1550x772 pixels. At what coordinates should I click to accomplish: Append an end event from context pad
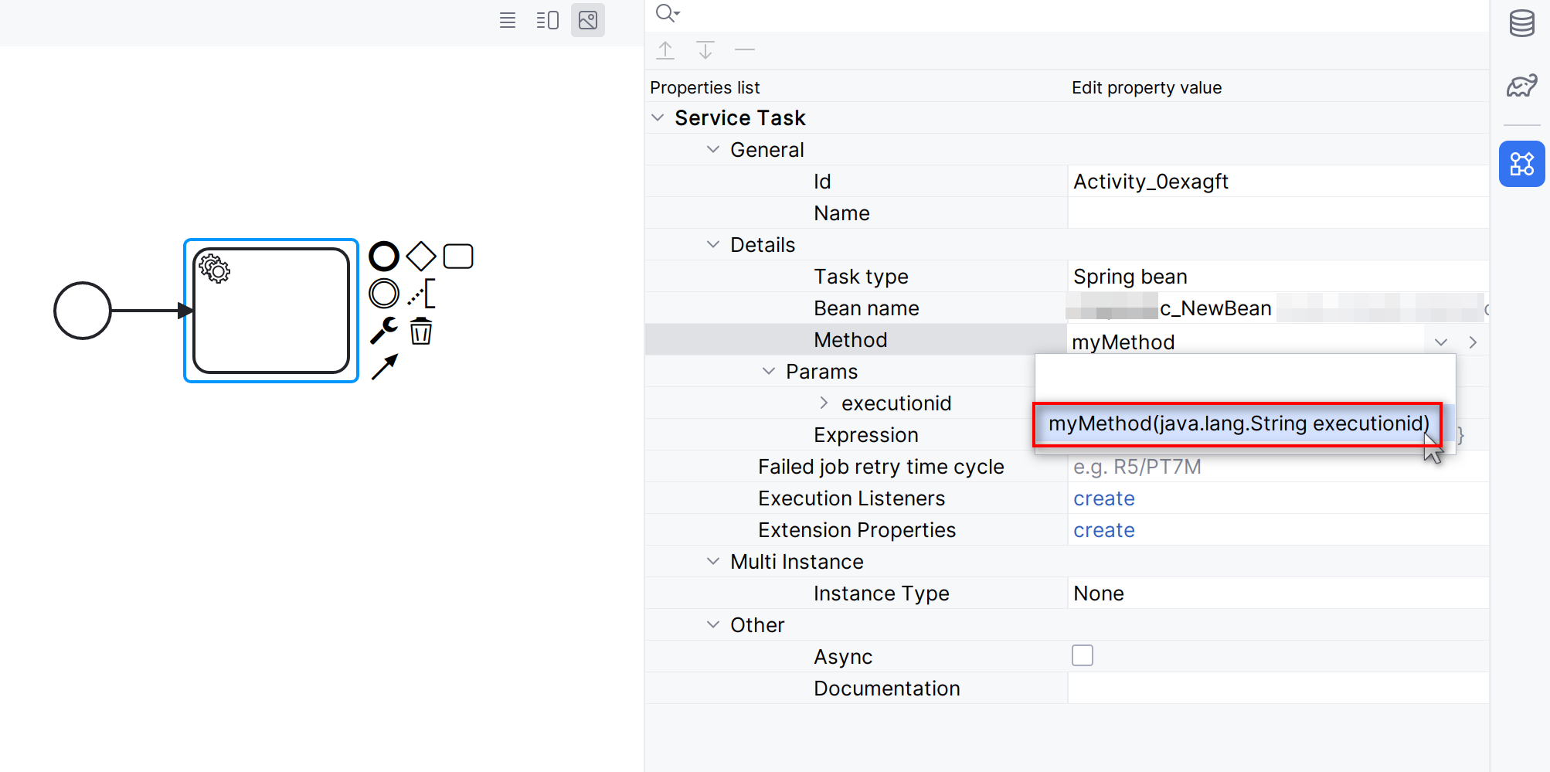click(x=384, y=257)
